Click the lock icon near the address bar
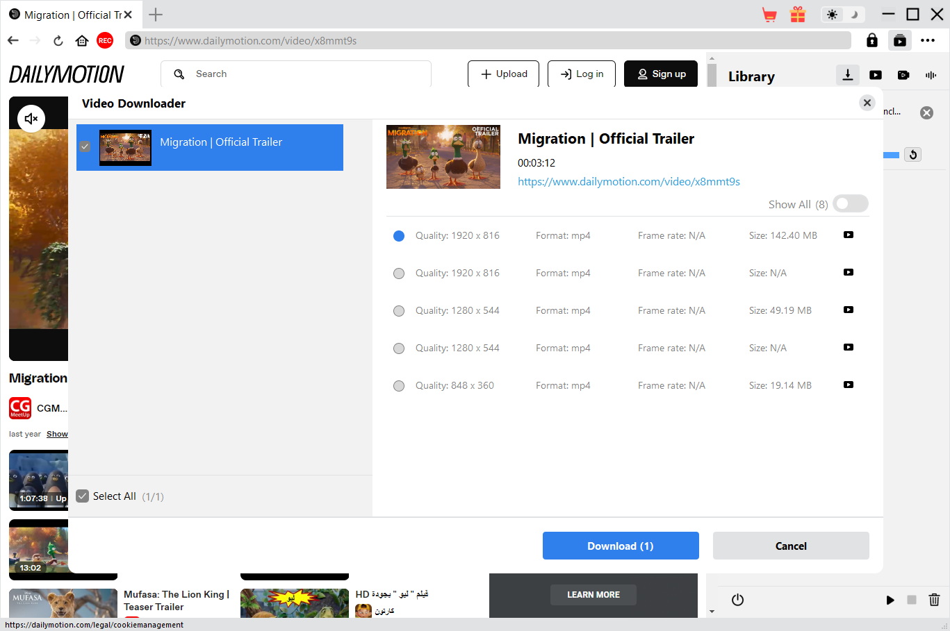Screen dimensions: 950x631 click(x=872, y=40)
